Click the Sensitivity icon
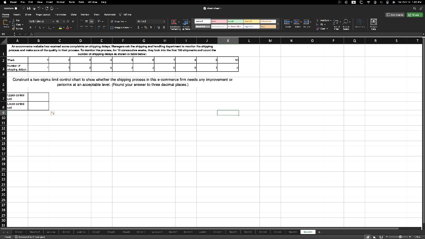The image size is (425, 239). coord(359,23)
